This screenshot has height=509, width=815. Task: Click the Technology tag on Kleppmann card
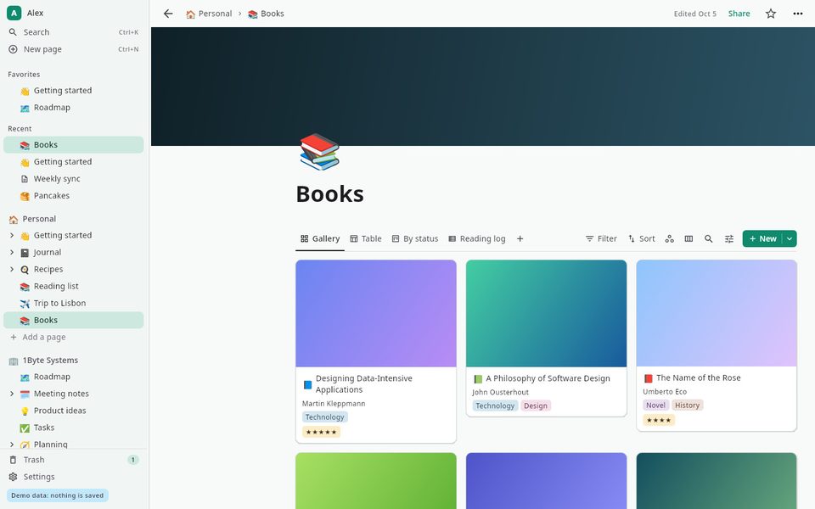[x=325, y=417]
